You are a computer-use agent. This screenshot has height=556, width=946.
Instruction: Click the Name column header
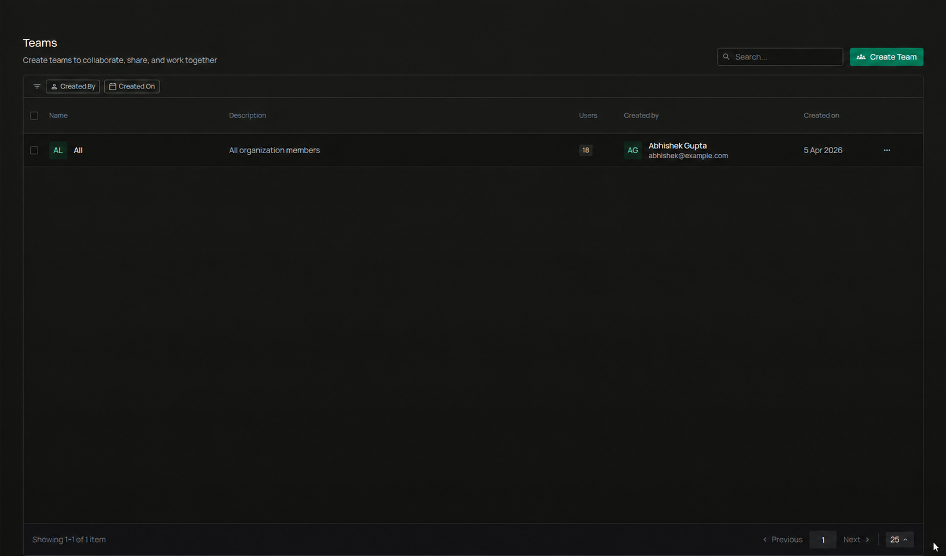pyautogui.click(x=58, y=116)
